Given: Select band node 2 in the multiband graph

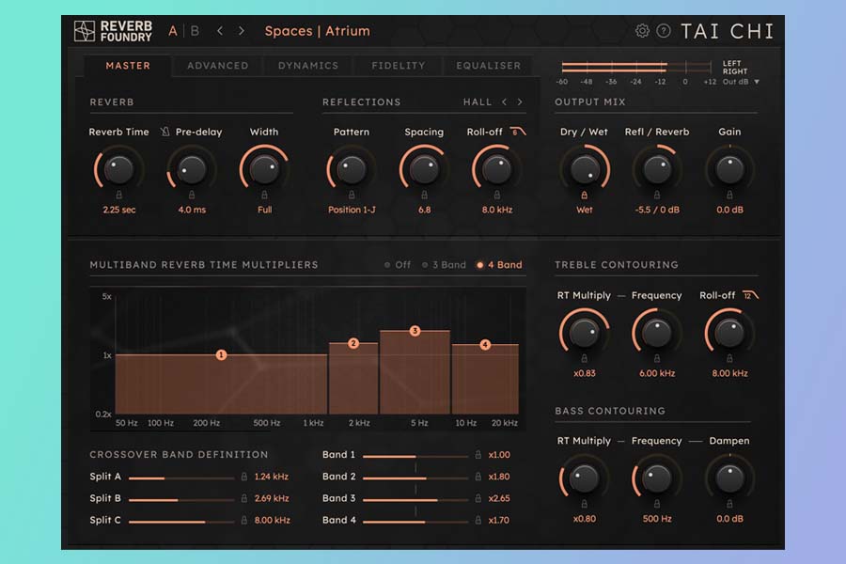Looking at the screenshot, I should [x=353, y=344].
